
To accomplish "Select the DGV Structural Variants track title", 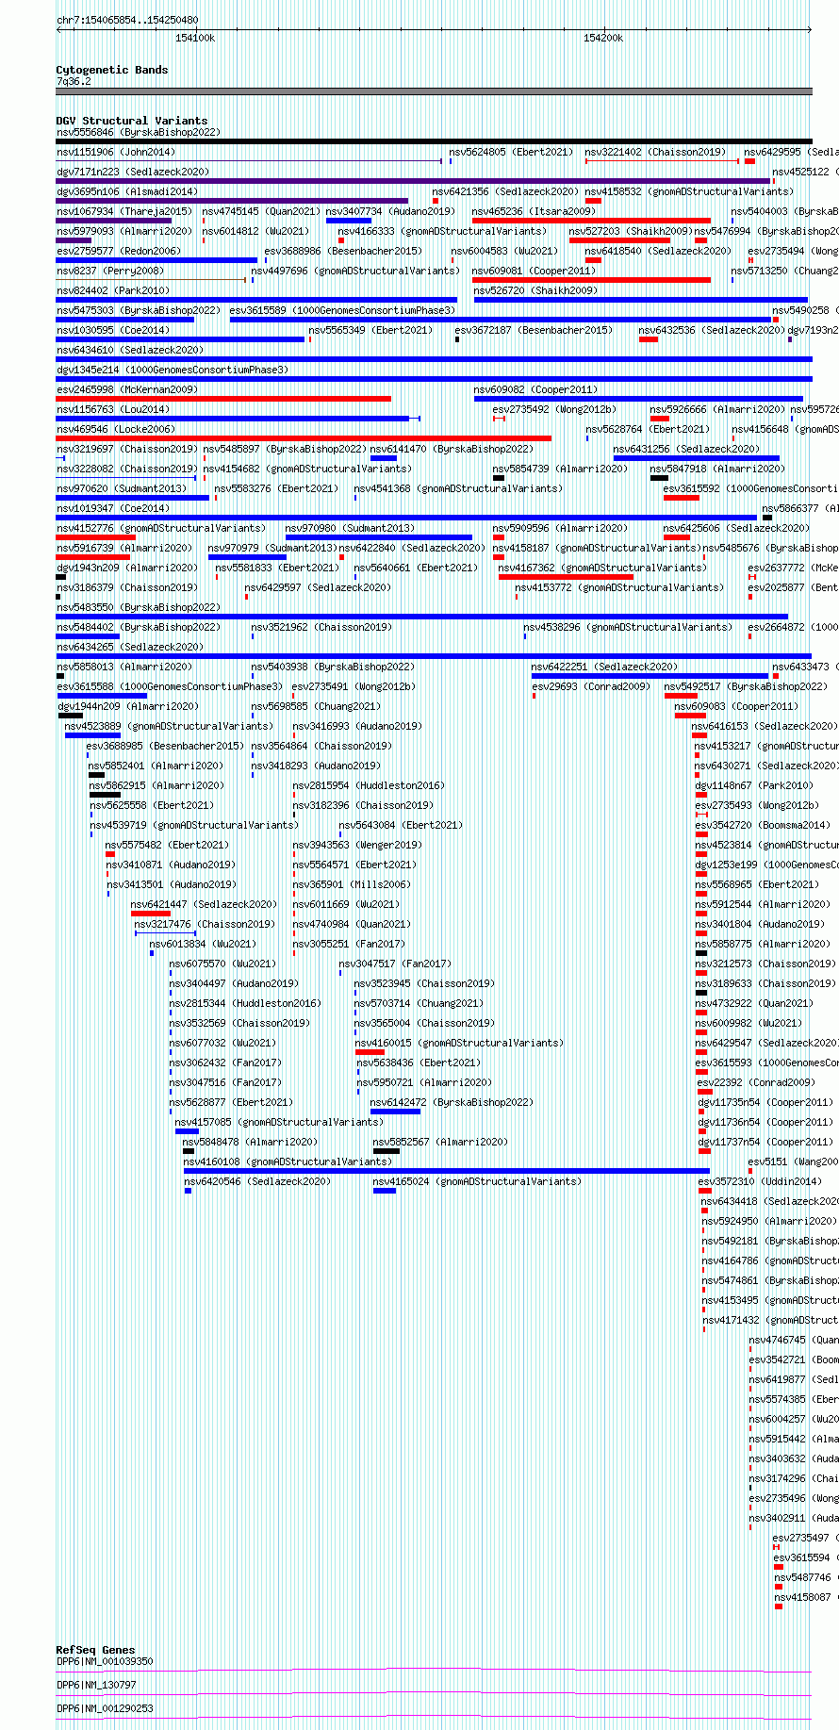I will pyautogui.click(x=132, y=121).
